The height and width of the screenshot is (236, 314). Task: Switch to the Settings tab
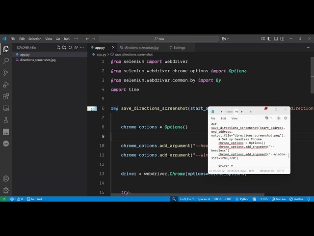pos(179,48)
